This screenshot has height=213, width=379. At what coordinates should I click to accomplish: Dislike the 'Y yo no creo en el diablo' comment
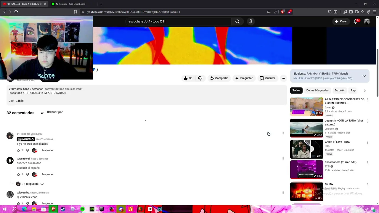tap(28, 150)
